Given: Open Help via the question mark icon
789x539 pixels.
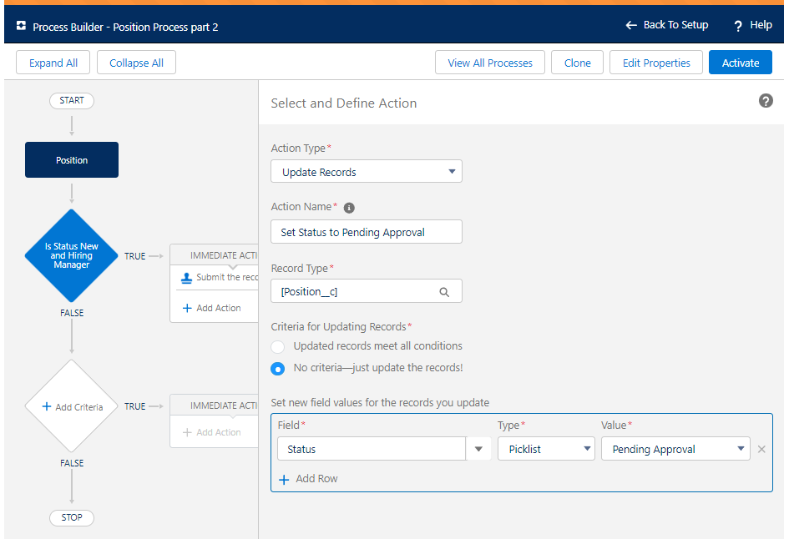Looking at the screenshot, I should click(738, 26).
